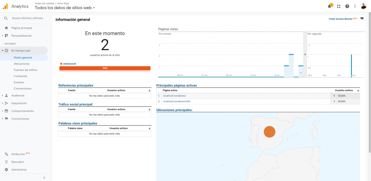This screenshot has width=371, height=181.
Task: Click the Tráfico social principal heading link
Action: (x=76, y=104)
